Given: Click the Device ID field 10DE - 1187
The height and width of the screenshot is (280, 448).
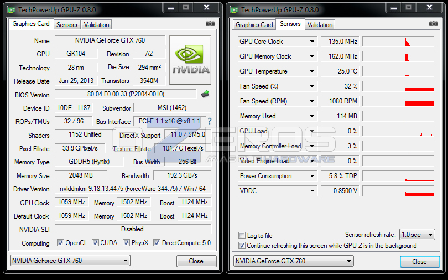Looking at the screenshot, I should [x=74, y=108].
